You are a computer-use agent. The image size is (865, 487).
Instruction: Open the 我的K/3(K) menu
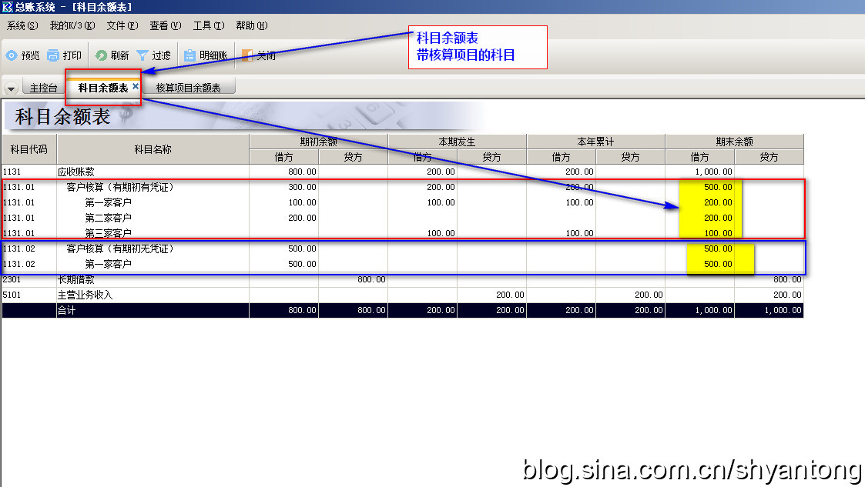[72, 25]
